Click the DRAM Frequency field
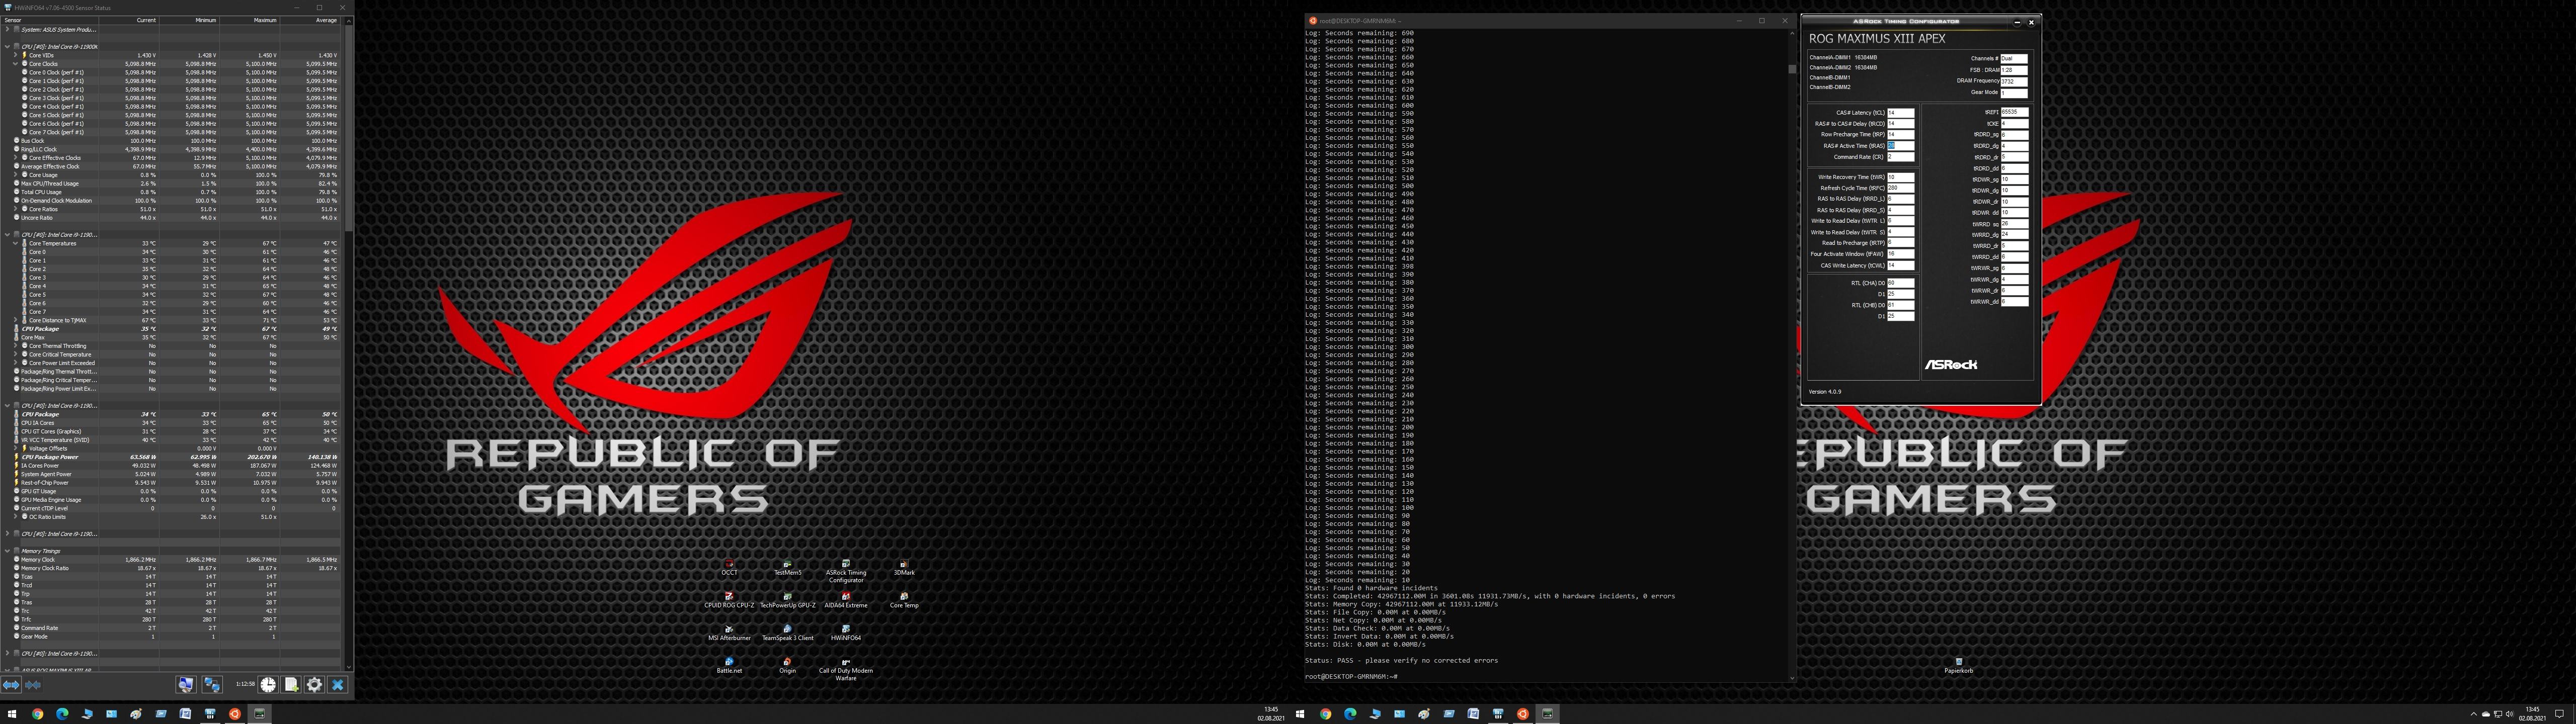Viewport: 2576px width, 724px height. click(x=2014, y=81)
